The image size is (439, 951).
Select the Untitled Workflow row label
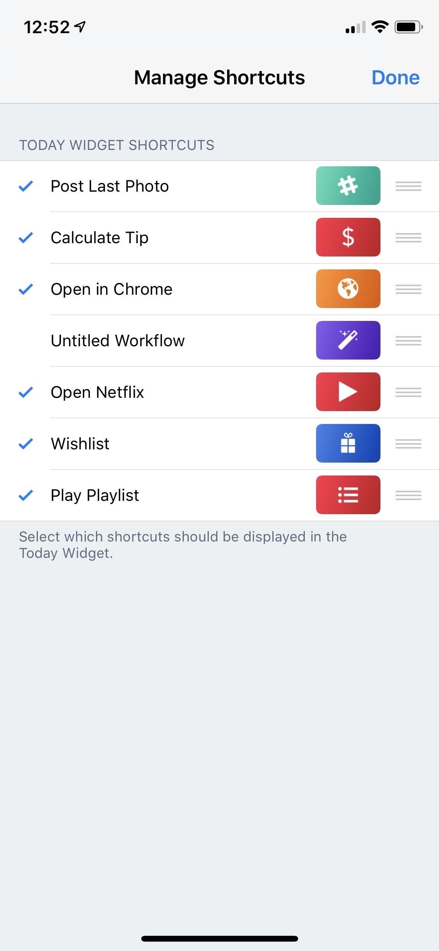pos(117,340)
